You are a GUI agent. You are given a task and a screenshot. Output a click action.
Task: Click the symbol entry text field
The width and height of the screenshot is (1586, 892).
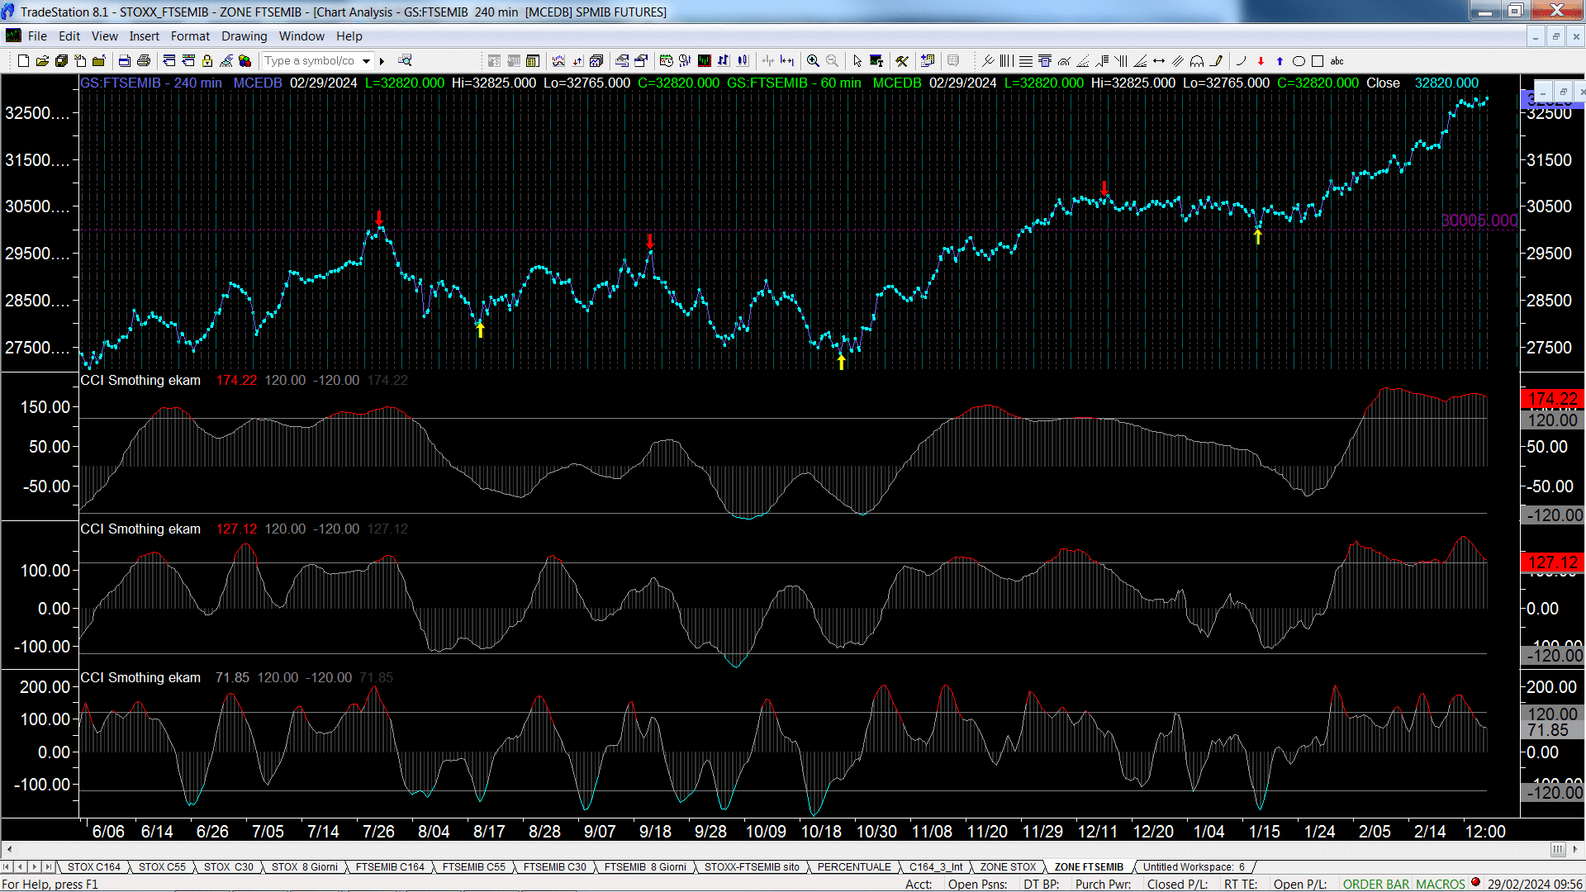coord(310,60)
